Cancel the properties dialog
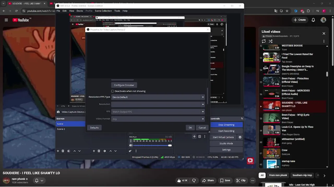334x187 pixels. click(202, 128)
